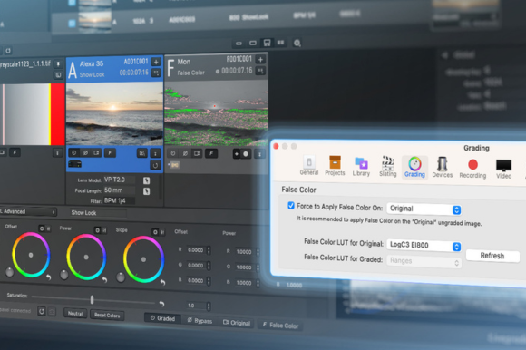
Task: Click the plus icon on Alexa 35 slot
Action: (x=156, y=62)
